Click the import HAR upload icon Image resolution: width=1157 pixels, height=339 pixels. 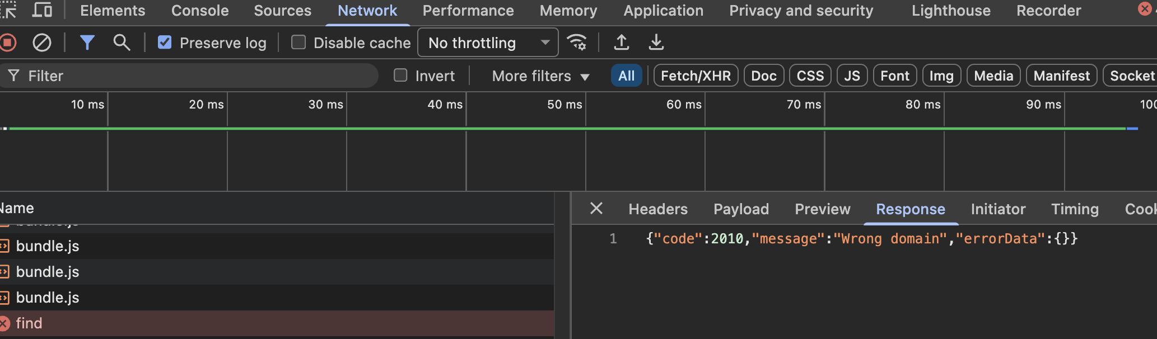point(622,43)
